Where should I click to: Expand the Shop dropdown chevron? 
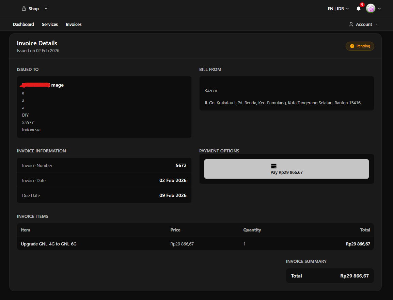click(x=46, y=9)
